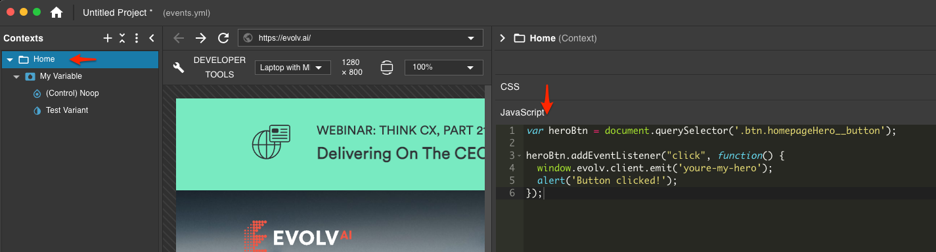Navigate forward in the preview browser
Viewport: 936px width, 252px height.
[x=201, y=38]
